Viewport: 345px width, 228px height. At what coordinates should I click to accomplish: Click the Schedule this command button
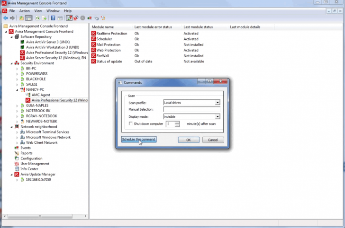click(x=139, y=139)
